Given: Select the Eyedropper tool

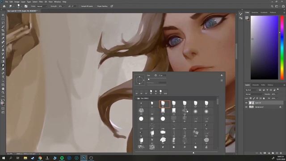Looking at the screenshot, I should click(x=3, y=38).
